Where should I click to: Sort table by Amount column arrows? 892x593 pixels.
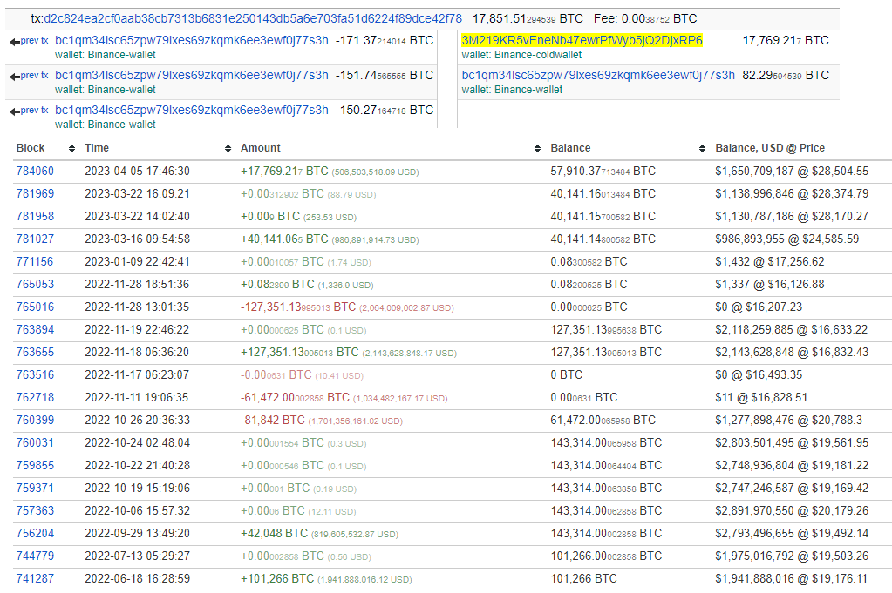(535, 149)
